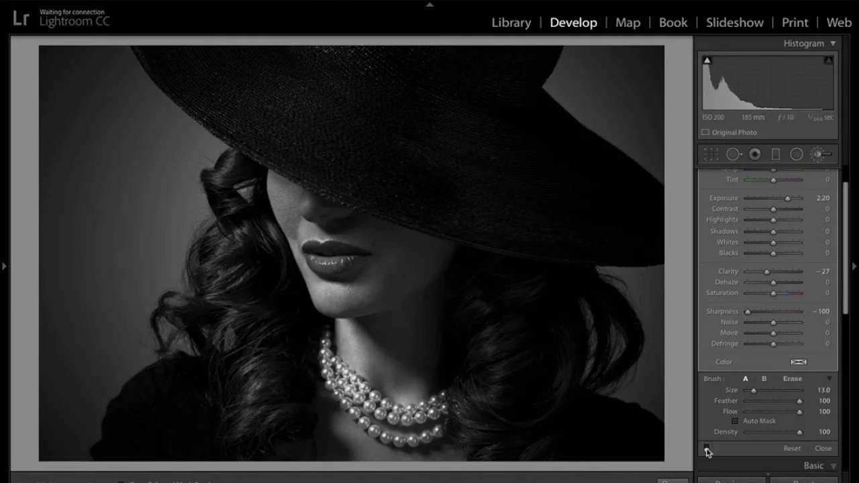The image size is (859, 483).
Task: Click the brush Size value 13.0
Action: coord(824,390)
